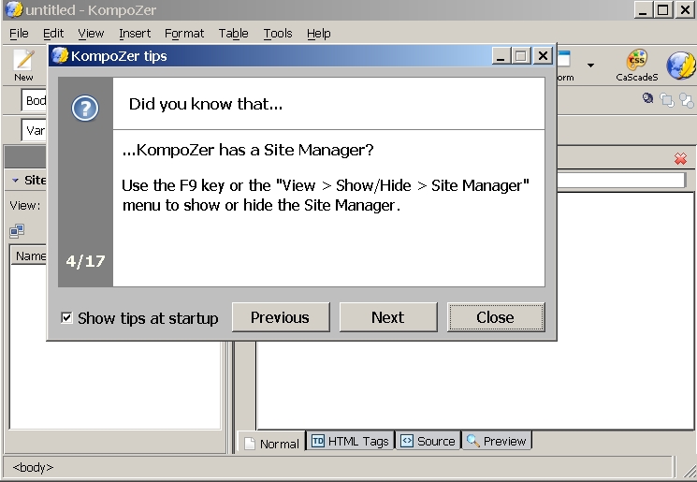Open the Help menu
Image resolution: width=697 pixels, height=482 pixels.
[319, 34]
